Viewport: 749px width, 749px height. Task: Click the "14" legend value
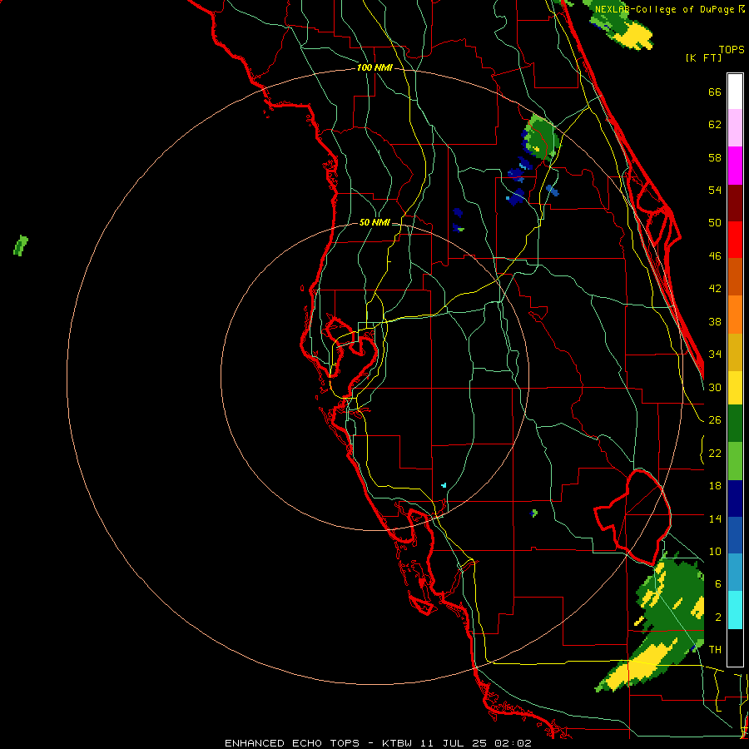click(x=715, y=518)
